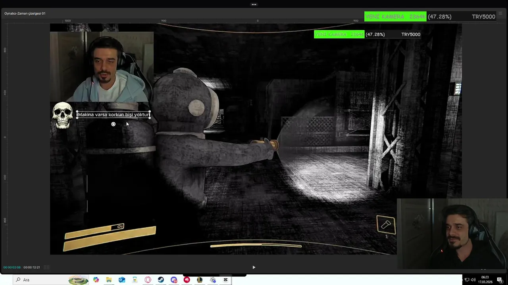Open CapCut from the taskbar
The width and height of the screenshot is (508, 285).
226,280
